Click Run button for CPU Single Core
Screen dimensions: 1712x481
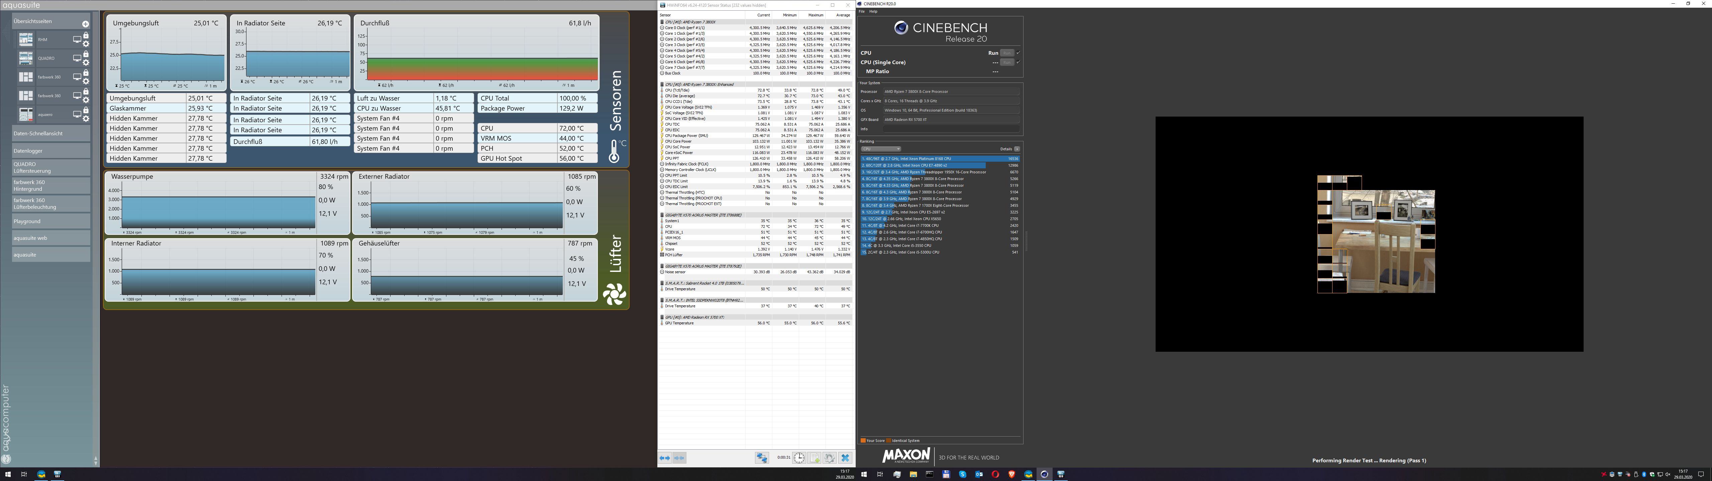pos(1007,62)
